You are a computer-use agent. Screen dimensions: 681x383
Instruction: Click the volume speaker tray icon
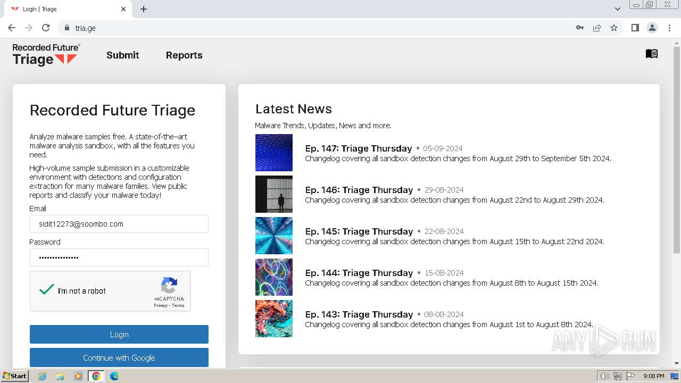[x=604, y=376]
